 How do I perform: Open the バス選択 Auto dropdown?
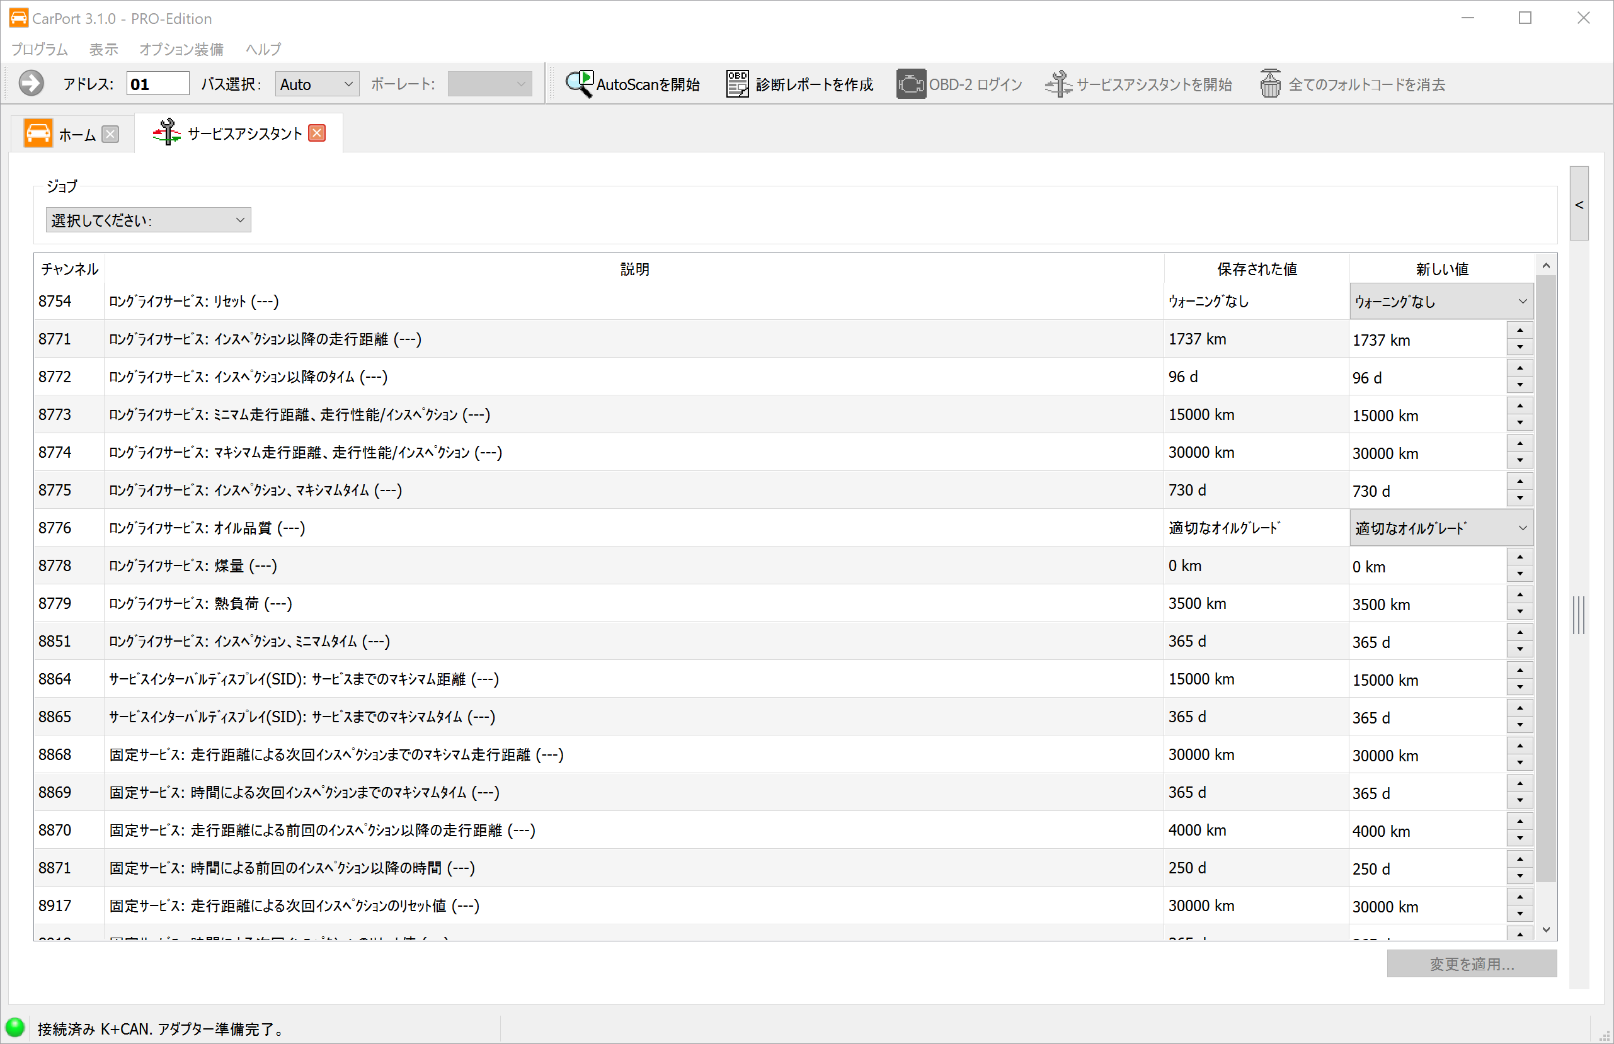click(316, 83)
